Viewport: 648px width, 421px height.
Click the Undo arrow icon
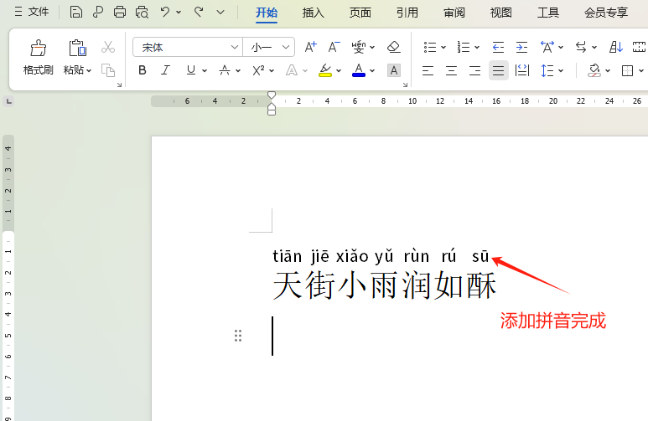(x=165, y=12)
